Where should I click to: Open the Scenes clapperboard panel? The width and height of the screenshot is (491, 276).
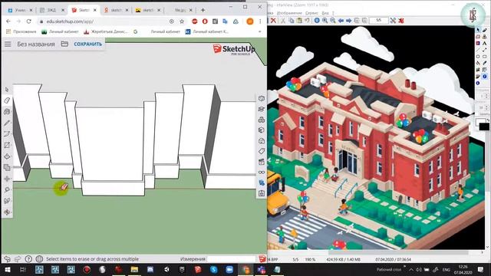pyautogui.click(x=262, y=162)
